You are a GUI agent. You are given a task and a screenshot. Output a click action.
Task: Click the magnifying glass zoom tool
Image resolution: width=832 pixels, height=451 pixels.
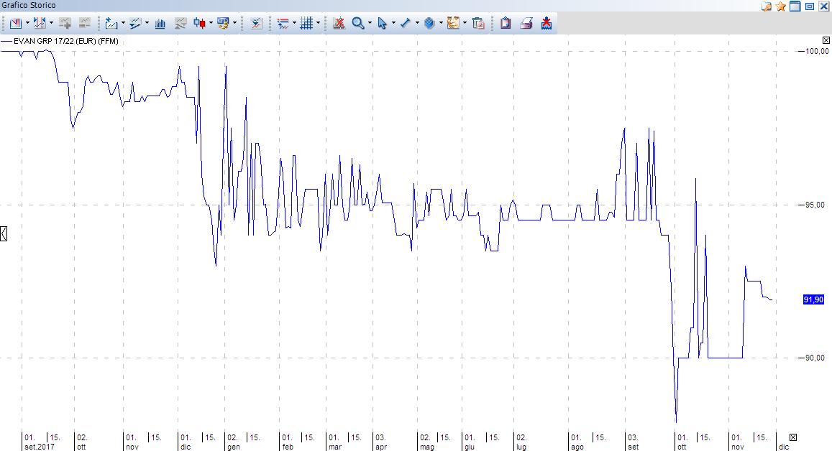[x=357, y=24]
